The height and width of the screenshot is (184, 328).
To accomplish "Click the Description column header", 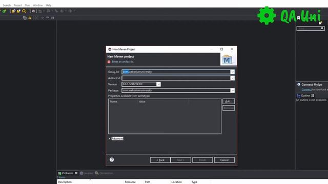I will pyautogui.click(x=65, y=182).
